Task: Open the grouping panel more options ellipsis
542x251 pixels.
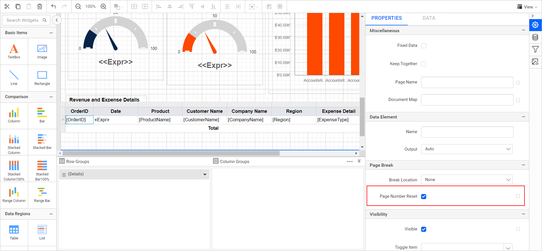Action: tap(350, 162)
